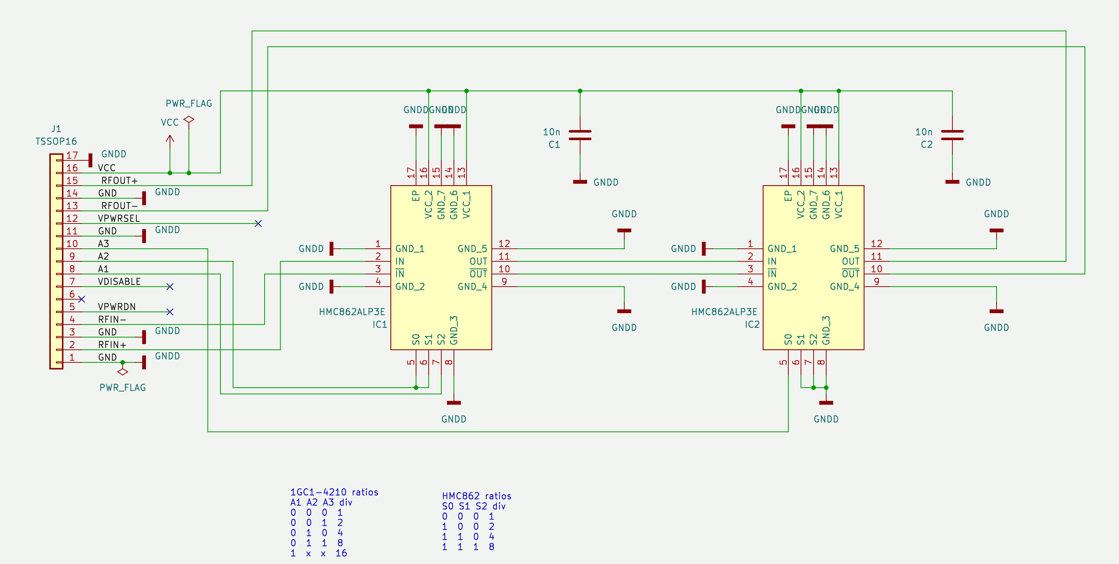Image resolution: width=1119 pixels, height=564 pixels.
Task: Select the GNDD symbol on IC1 GND_1 pin
Action: pos(331,249)
